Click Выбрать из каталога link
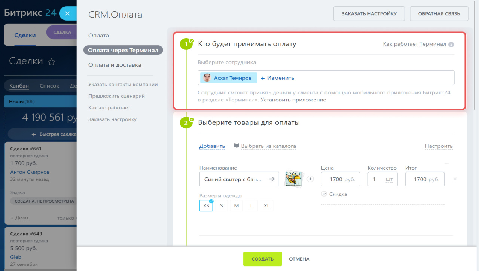This screenshot has width=479, height=271. [268, 146]
